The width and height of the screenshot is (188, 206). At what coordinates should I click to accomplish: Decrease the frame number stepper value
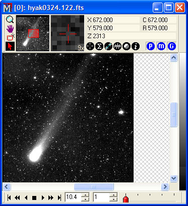coord(114,199)
